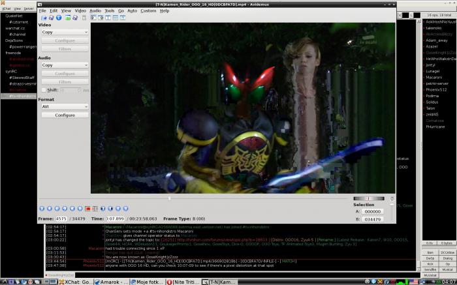Click the Frame number input field
This screenshot has width=457, height=285.
61,218
